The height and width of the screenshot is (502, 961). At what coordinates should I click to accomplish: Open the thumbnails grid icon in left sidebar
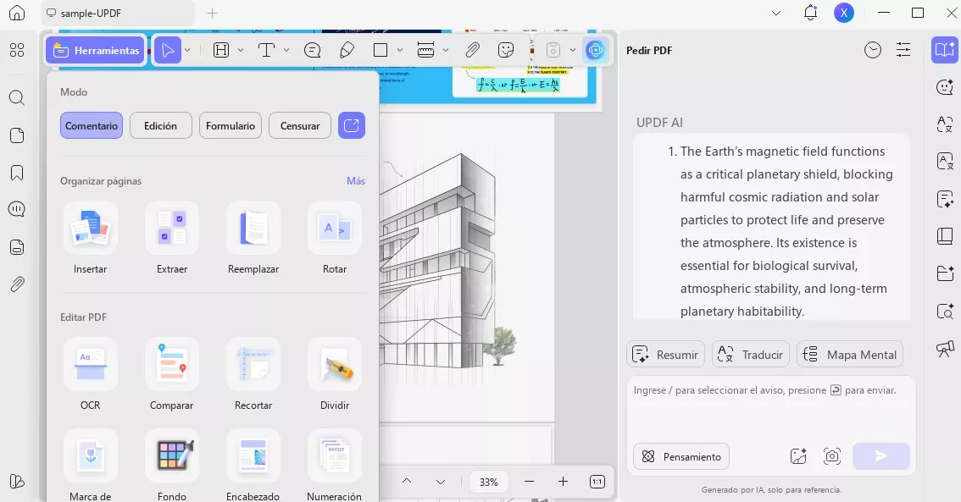tap(17, 50)
